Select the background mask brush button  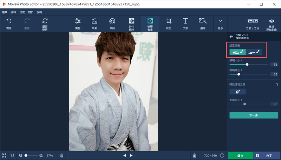(x=254, y=52)
